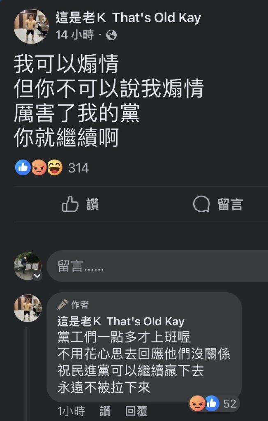Open like reaction icon on author's comment
268x421 pixels.
point(212,404)
